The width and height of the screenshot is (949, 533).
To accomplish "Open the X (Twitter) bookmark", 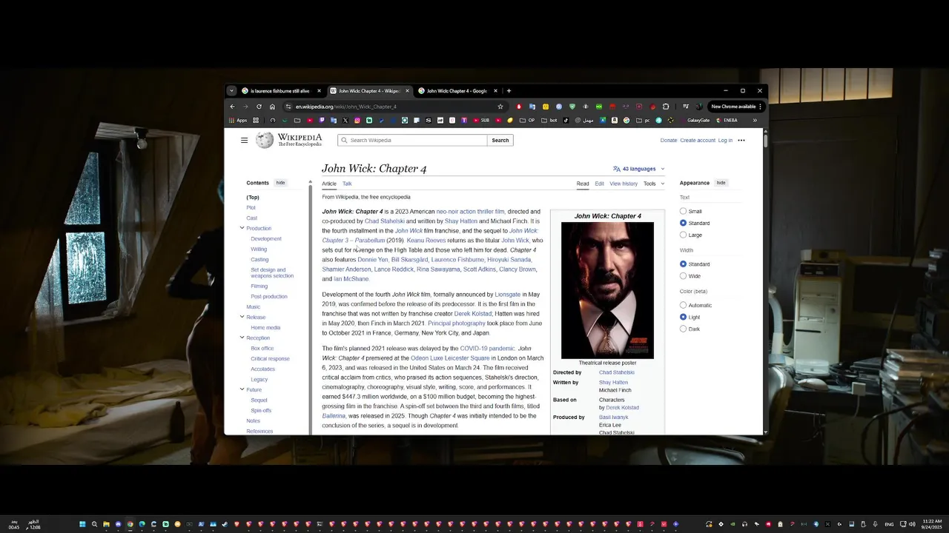I will (345, 120).
